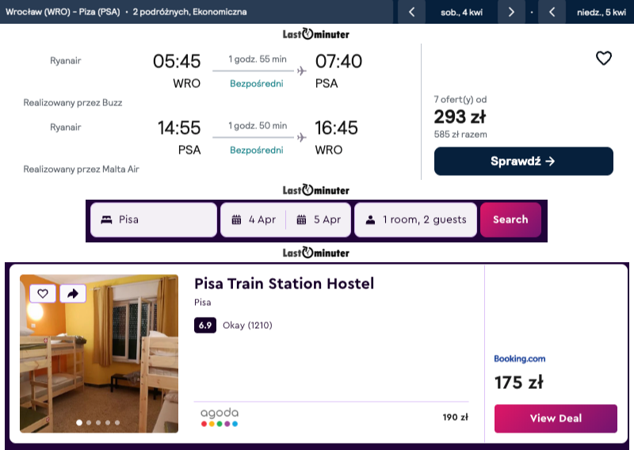Open Pisa Train Station Hostel title
Viewport: 634px width, 450px height.
coord(284,284)
